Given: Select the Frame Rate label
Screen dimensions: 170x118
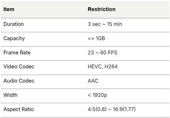Looking at the screenshot, I should (x=17, y=53).
